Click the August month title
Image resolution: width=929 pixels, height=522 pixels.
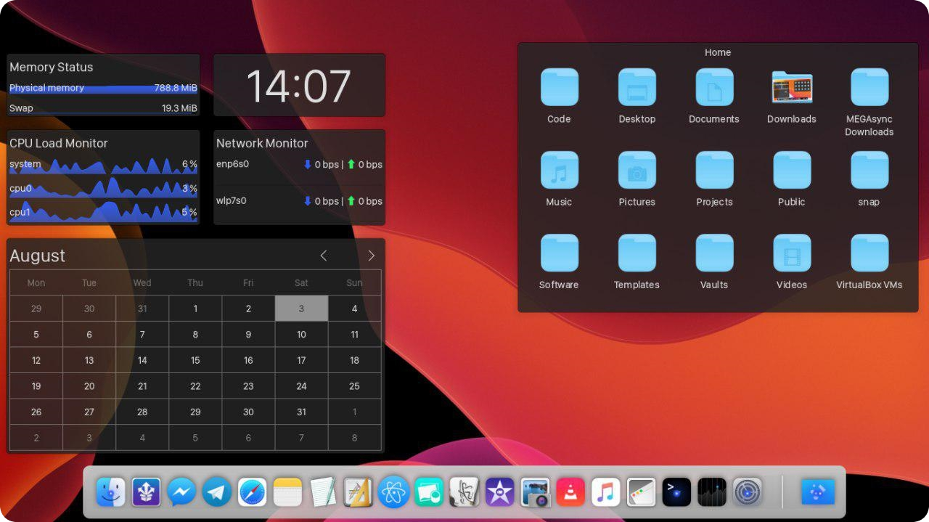[x=37, y=256]
